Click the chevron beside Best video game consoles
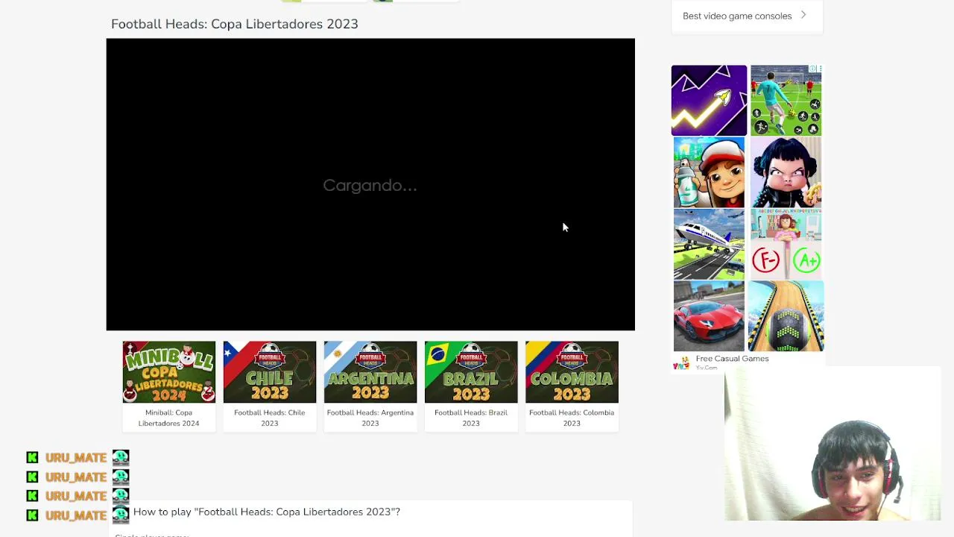954x537 pixels. (803, 15)
